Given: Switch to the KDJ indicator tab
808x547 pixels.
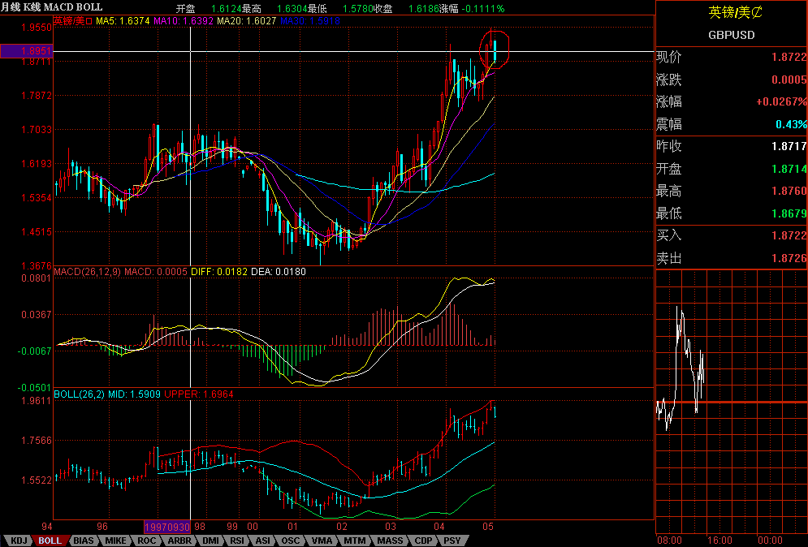Looking at the screenshot, I should click(19, 541).
